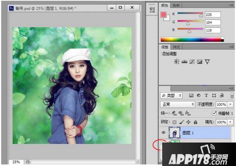Filter layers by adjustment layers icon
The width and height of the screenshot is (236, 166).
199,95
